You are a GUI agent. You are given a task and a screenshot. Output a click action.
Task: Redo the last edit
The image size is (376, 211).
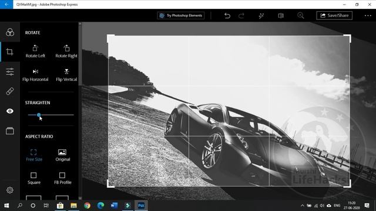coord(241,16)
